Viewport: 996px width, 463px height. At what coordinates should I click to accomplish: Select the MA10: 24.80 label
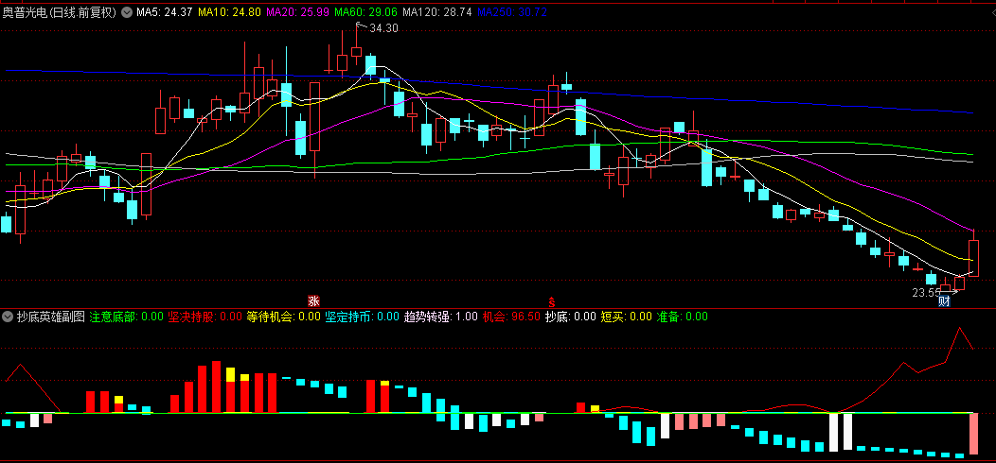click(229, 12)
